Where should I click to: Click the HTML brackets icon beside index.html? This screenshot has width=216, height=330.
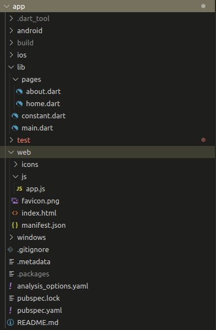[15, 213]
